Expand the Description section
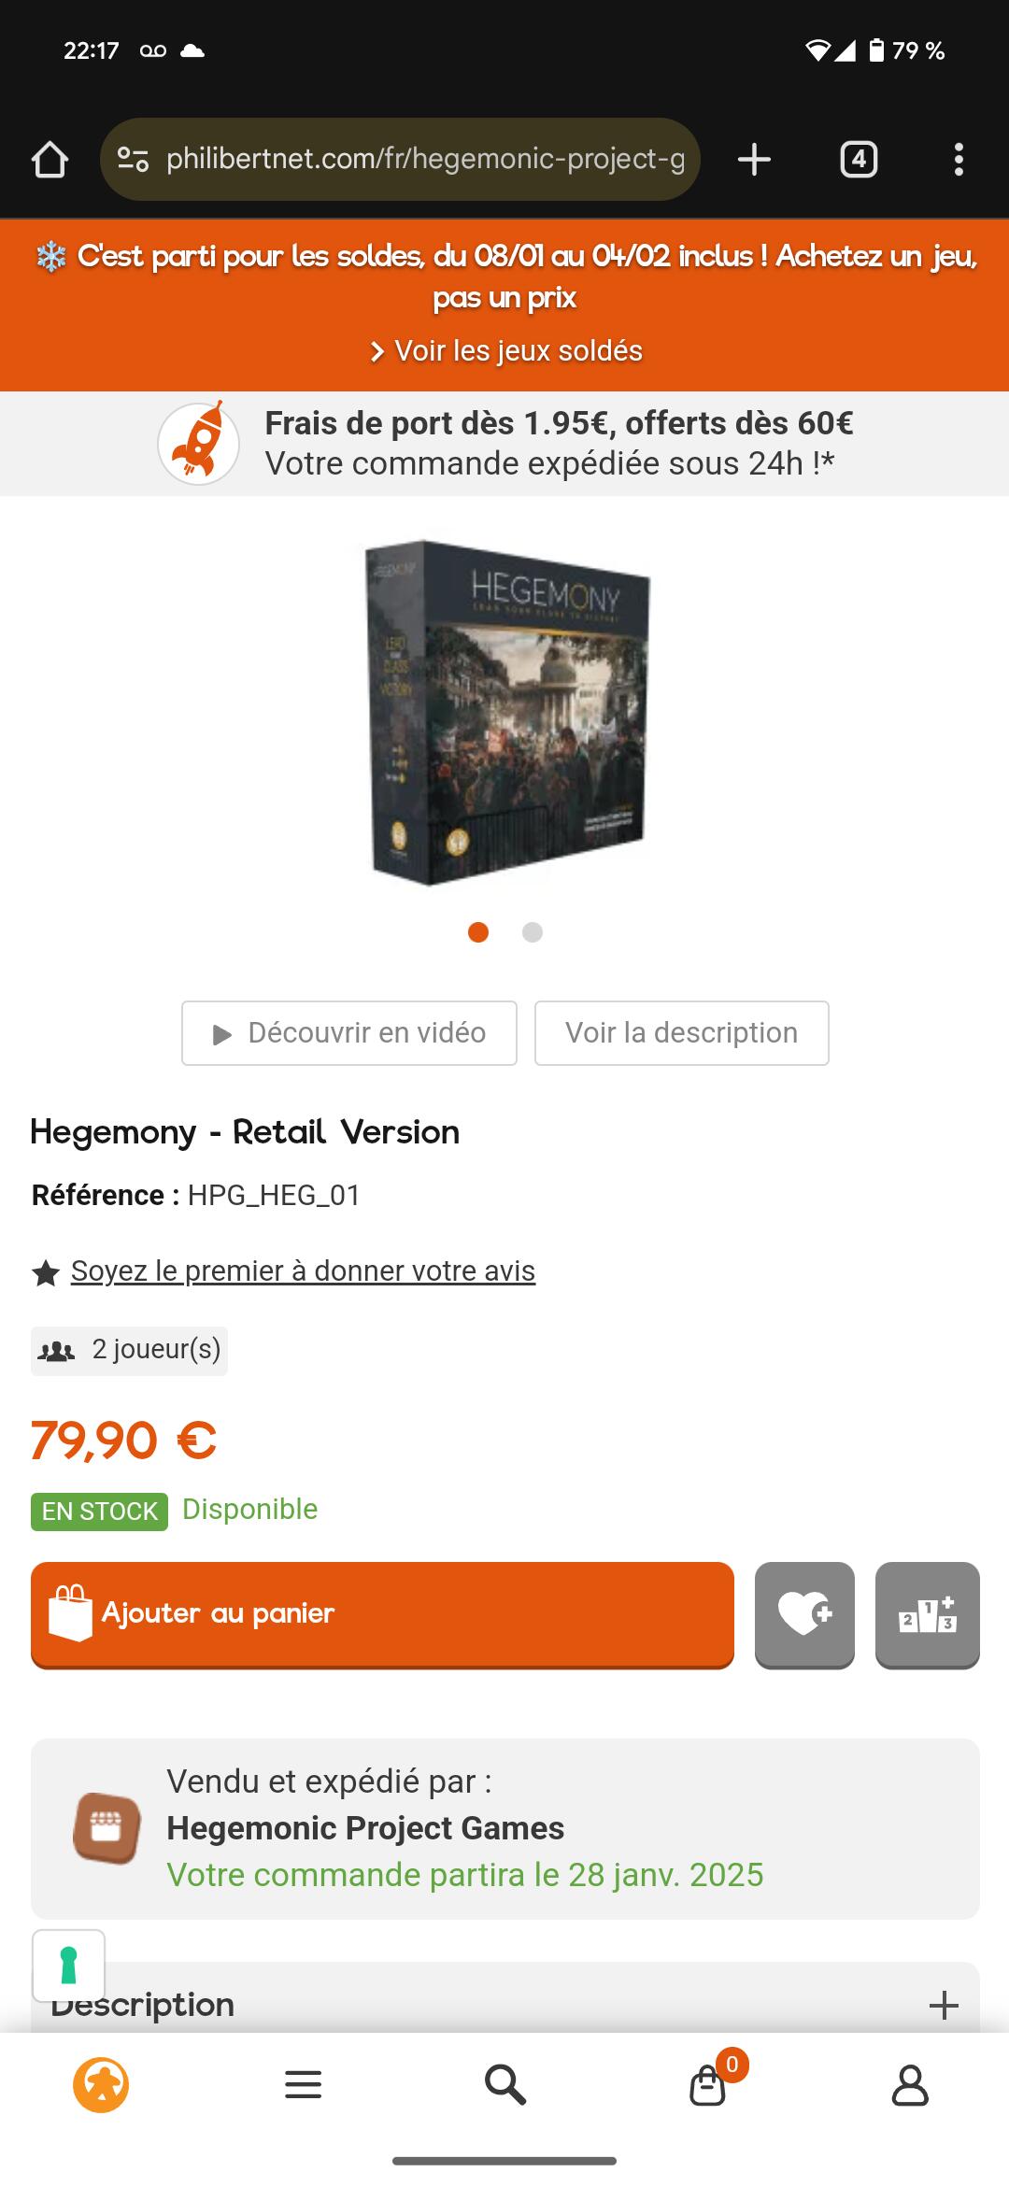This screenshot has width=1009, height=2186. (504, 2005)
